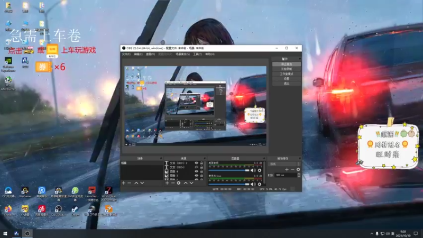Expand hidden system tray icons chevron
The image size is (423, 238).
coord(372,233)
